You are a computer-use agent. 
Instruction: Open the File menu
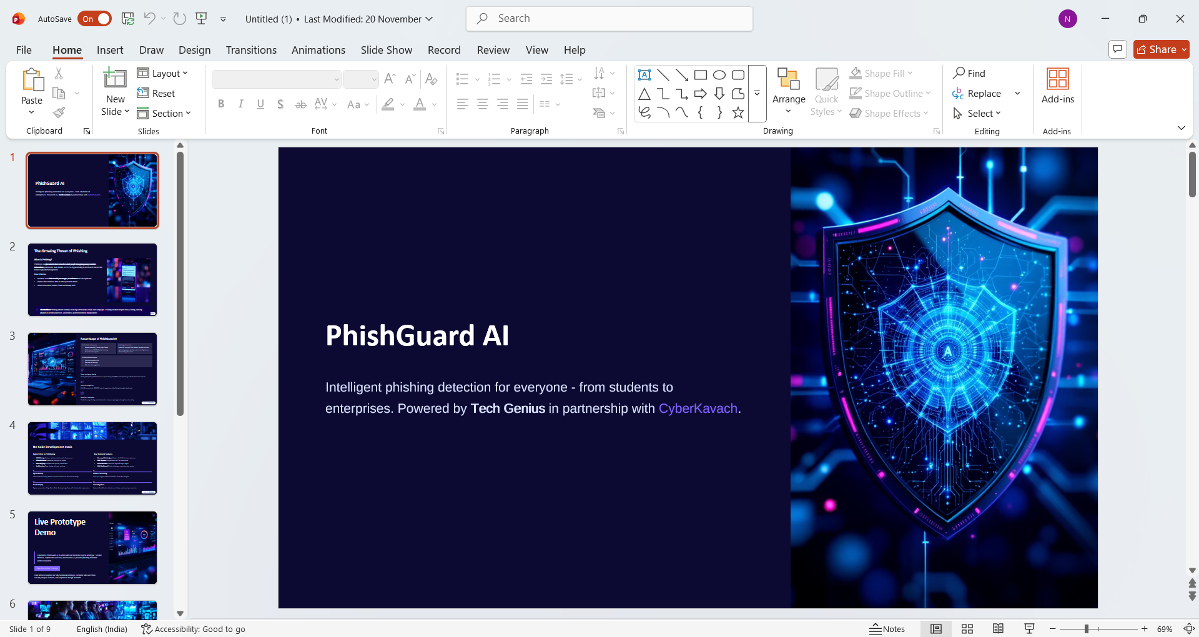(x=24, y=50)
